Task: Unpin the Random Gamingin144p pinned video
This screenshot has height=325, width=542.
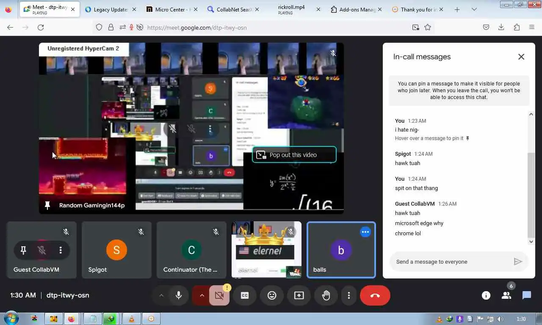Action: 47,205
